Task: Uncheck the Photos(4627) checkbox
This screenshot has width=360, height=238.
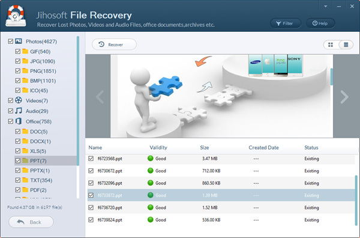Action: pos(11,41)
